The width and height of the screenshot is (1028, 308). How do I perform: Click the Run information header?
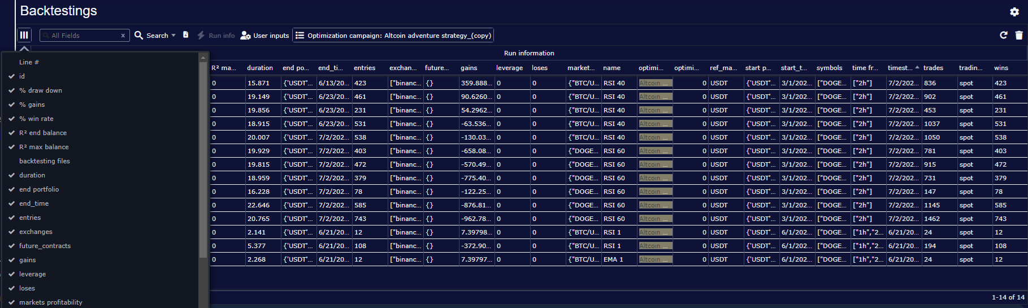pyautogui.click(x=529, y=53)
